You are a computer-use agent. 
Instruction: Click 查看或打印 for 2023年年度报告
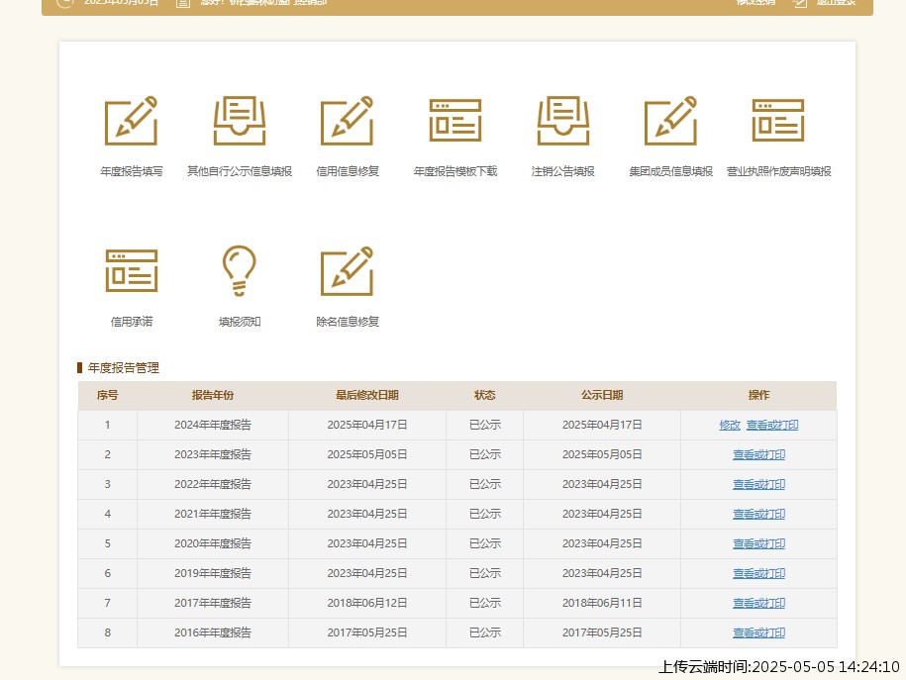pos(758,454)
